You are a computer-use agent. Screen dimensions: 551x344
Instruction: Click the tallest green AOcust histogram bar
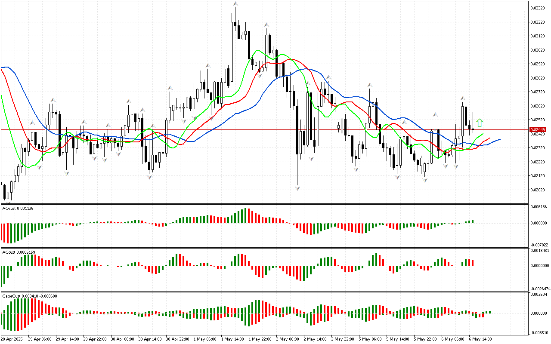(x=246, y=215)
